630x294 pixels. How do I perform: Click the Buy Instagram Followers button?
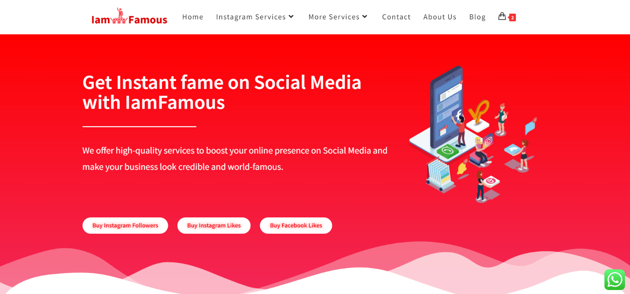pyautogui.click(x=125, y=225)
